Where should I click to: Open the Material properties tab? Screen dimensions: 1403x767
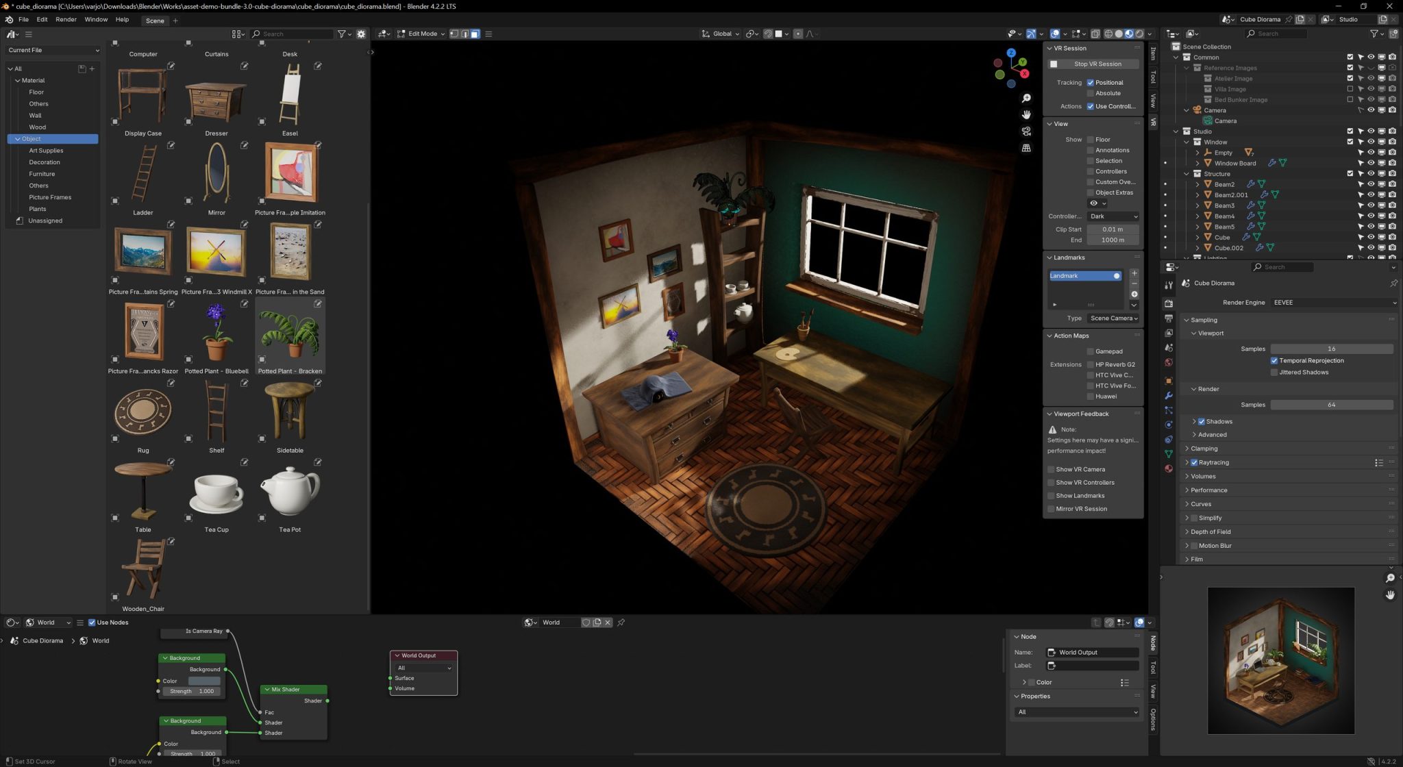tap(1169, 468)
